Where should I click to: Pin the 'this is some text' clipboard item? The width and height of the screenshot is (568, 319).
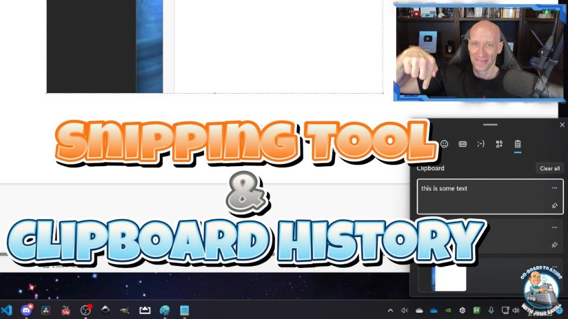point(554,206)
